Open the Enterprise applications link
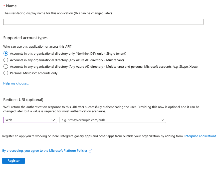The width and height of the screenshot is (219, 171). [x=200, y=136]
